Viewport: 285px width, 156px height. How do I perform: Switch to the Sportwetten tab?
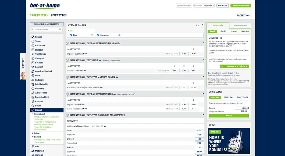coord(39,15)
